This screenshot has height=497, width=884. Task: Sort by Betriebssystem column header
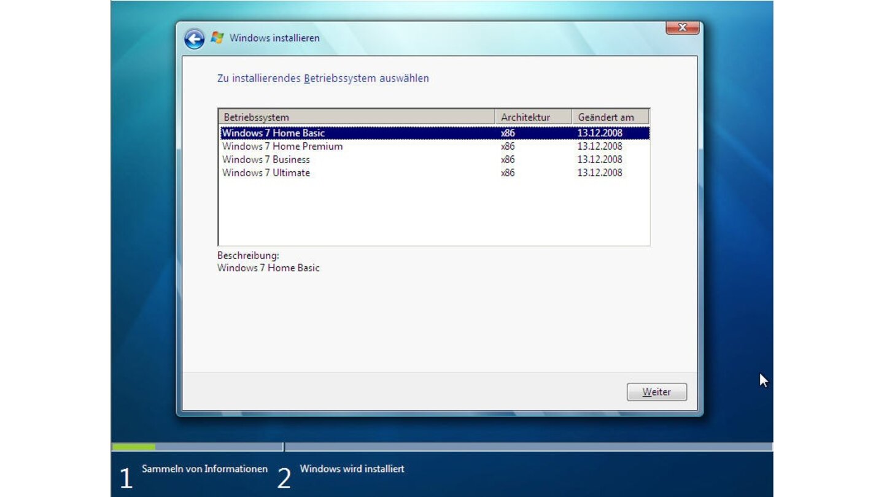[357, 117]
